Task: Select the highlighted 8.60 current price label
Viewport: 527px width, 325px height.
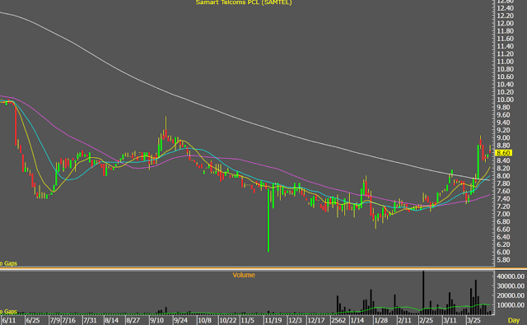Action: click(x=504, y=153)
